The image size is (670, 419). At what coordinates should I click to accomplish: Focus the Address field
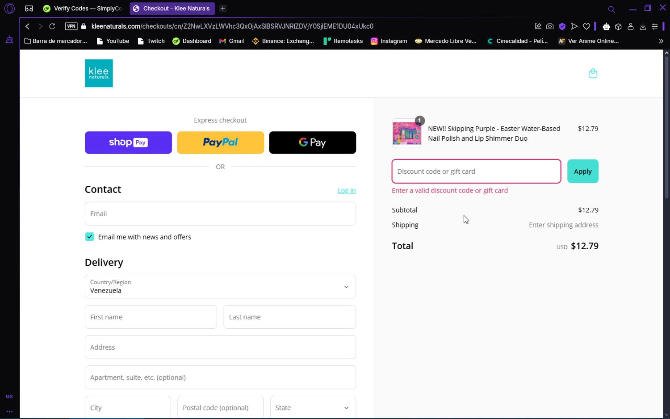[x=220, y=347]
